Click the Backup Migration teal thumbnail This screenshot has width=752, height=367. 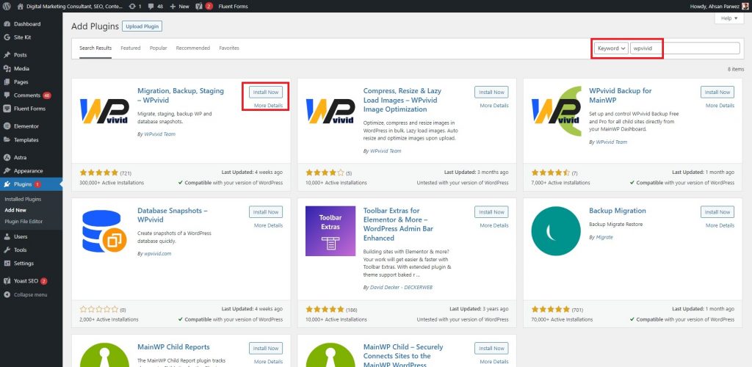click(x=557, y=231)
